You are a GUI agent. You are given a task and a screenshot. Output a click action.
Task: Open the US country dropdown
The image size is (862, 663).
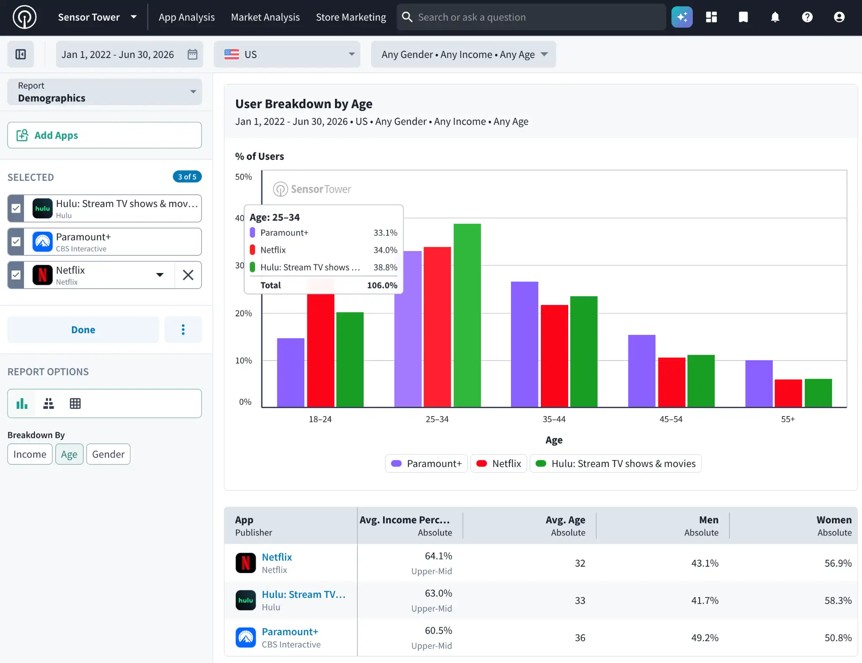[x=287, y=54]
